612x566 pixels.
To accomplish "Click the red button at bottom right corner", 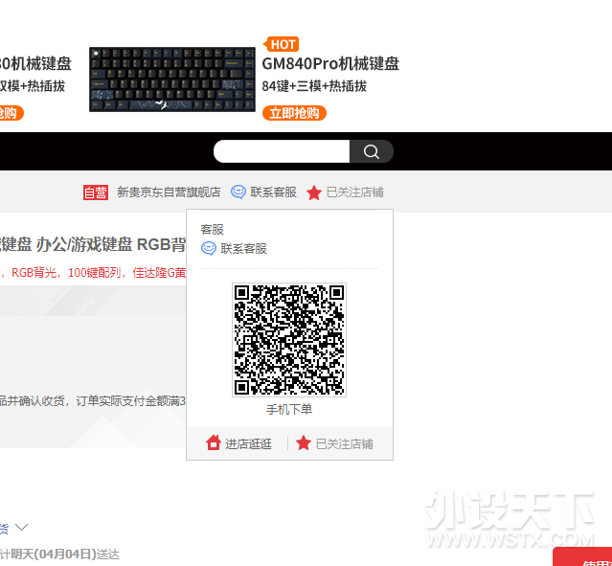I will [584, 557].
